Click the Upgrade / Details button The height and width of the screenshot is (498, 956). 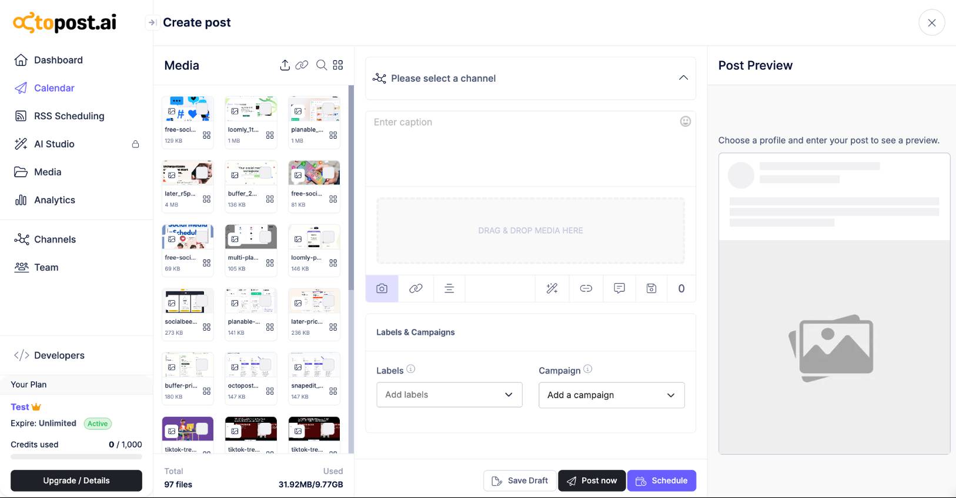click(76, 480)
